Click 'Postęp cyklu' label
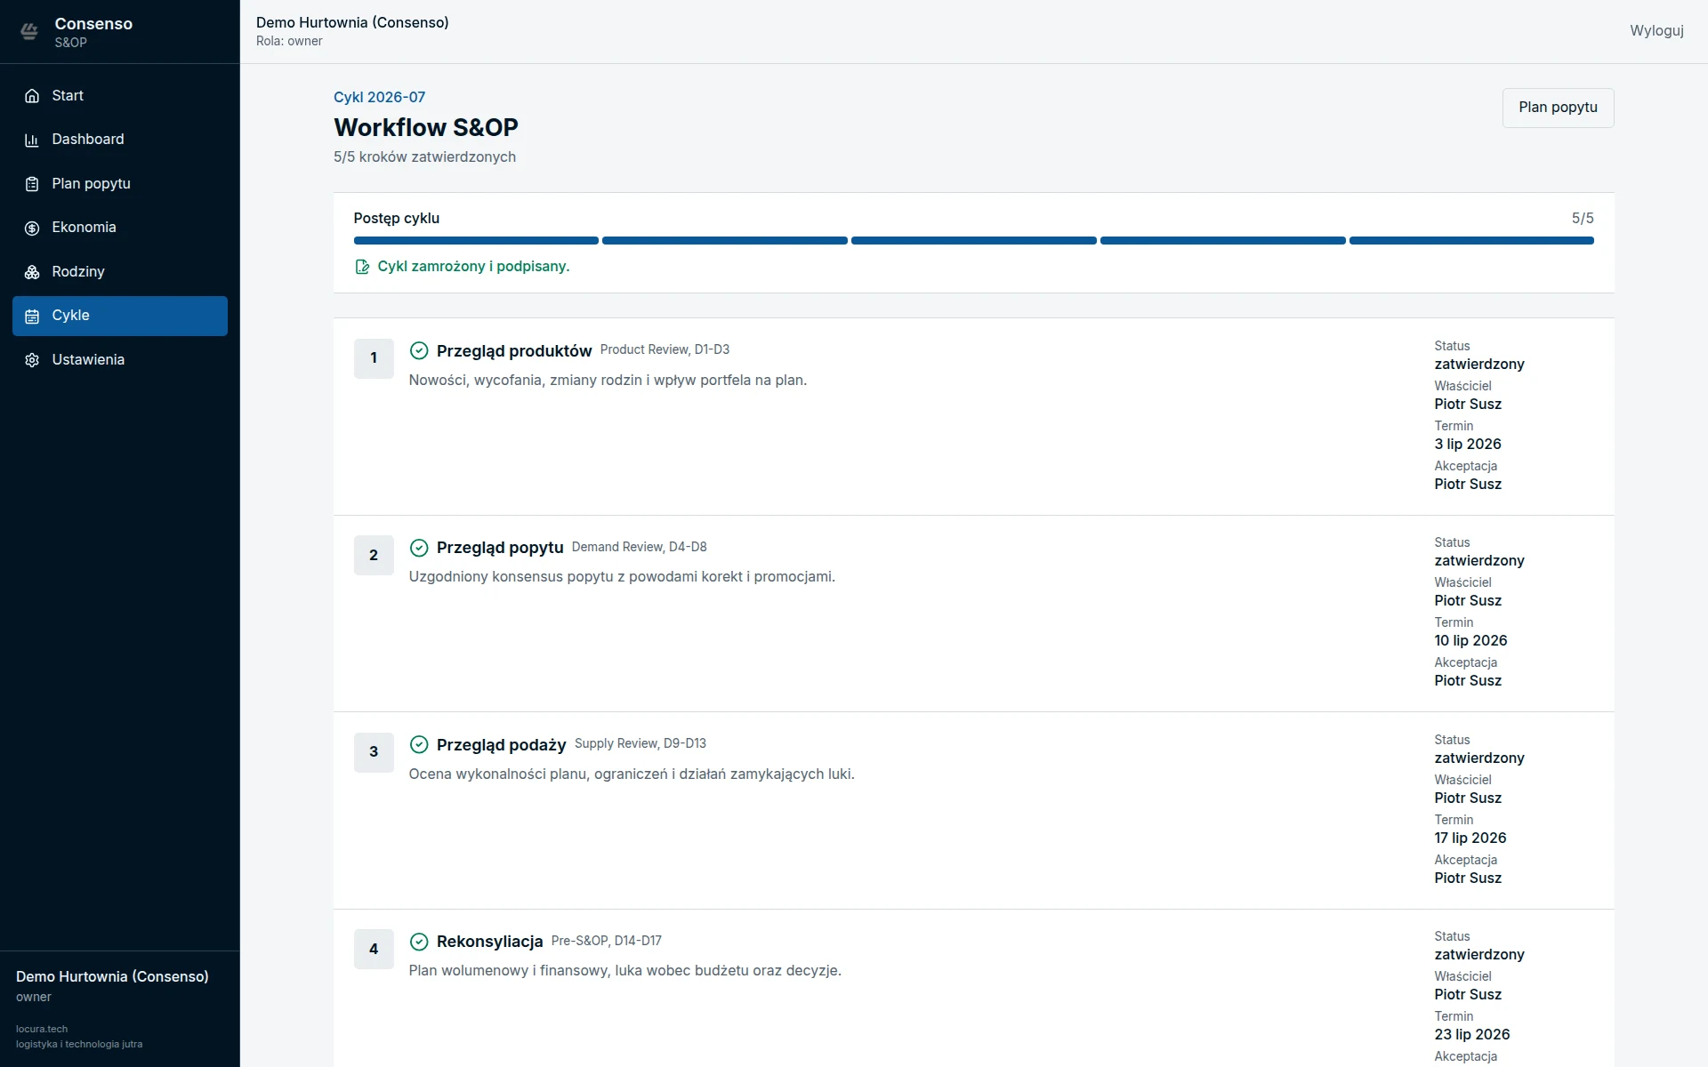The height and width of the screenshot is (1067, 1708). (396, 219)
